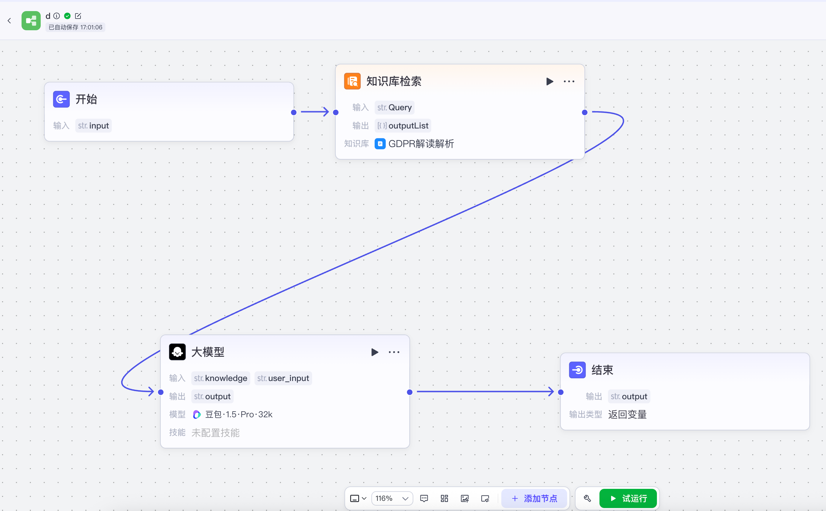Click the green published status checkmark icon
The height and width of the screenshot is (511, 826).
click(x=68, y=16)
